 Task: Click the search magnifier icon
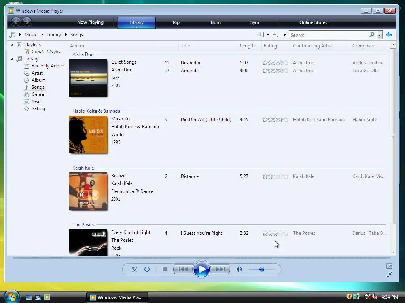pos(372,35)
